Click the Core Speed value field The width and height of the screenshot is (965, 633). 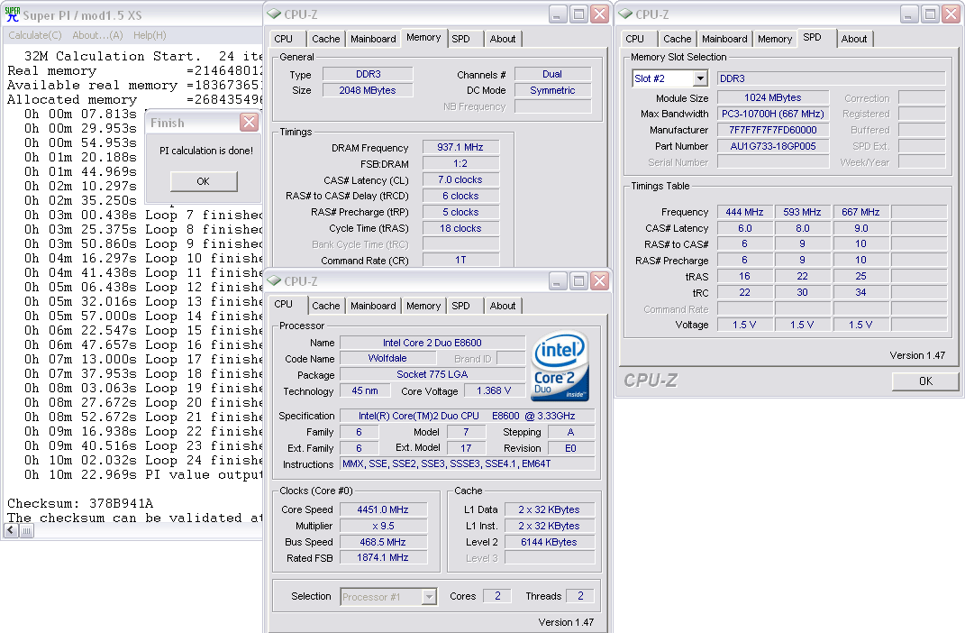pos(383,509)
